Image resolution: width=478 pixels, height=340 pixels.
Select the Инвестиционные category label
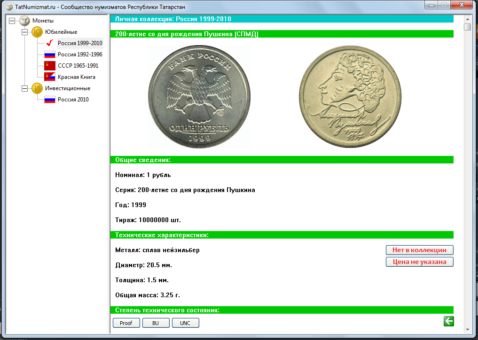pyautogui.click(x=68, y=88)
